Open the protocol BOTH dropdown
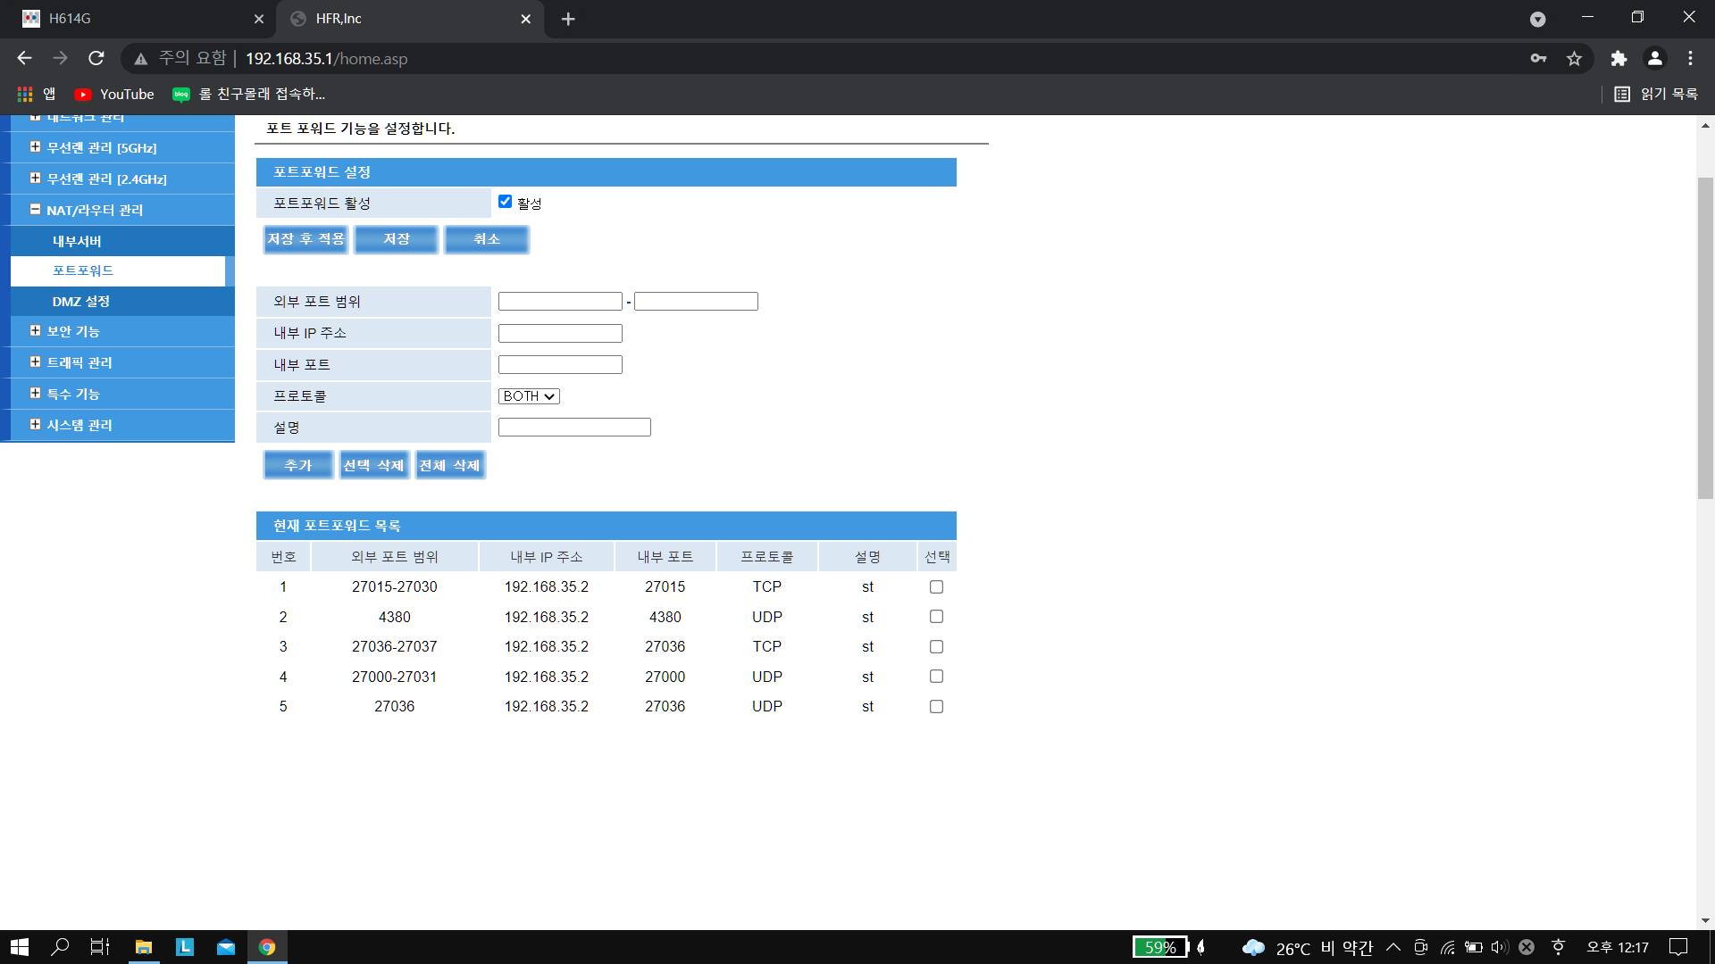 [x=529, y=396]
